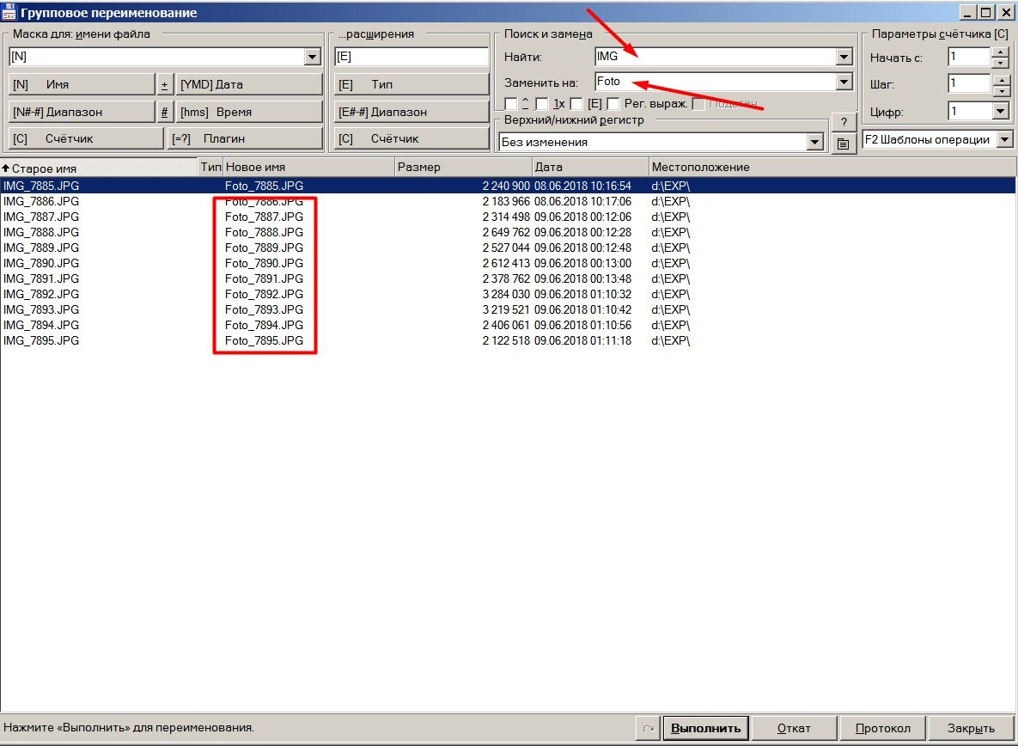Click the 'Закрыть' button
This screenshot has width=1018, height=746.
(x=971, y=728)
